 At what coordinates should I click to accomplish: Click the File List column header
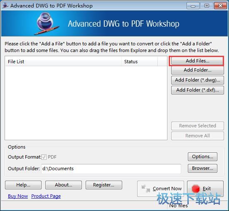(64, 62)
